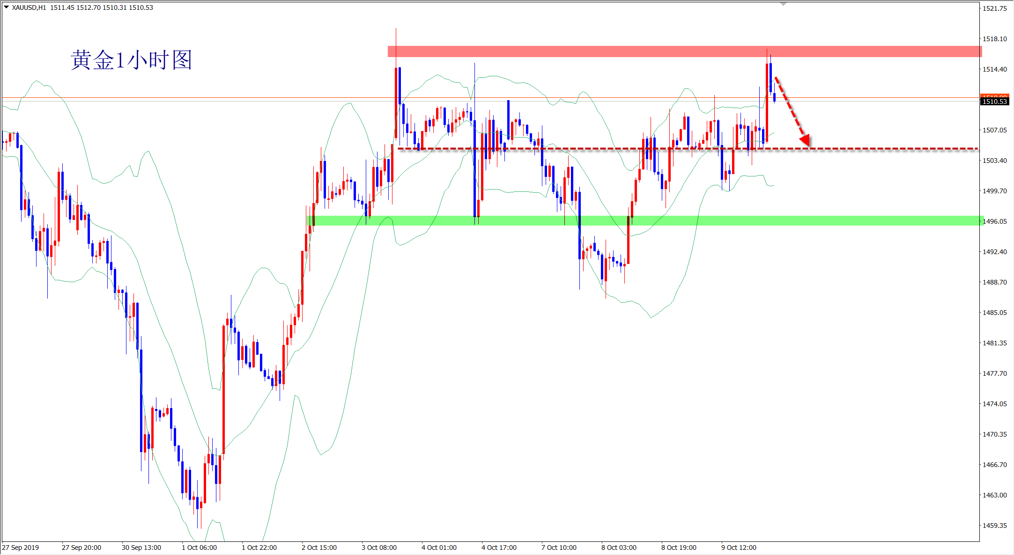Select the 黄金1小时图 chart title text
This screenshot has height=555, width=1014.
coord(132,60)
